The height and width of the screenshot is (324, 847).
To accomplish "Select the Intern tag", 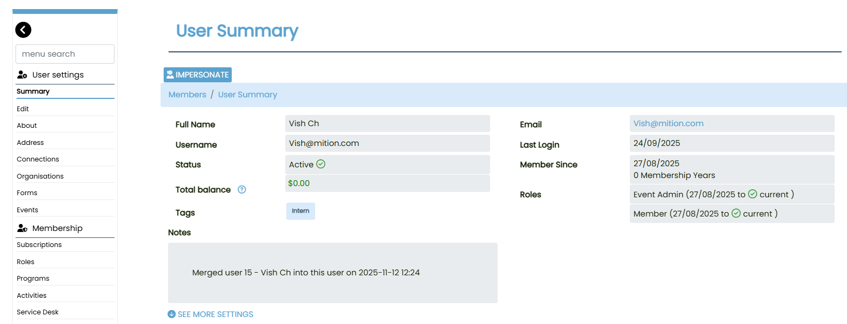I will pos(300,211).
